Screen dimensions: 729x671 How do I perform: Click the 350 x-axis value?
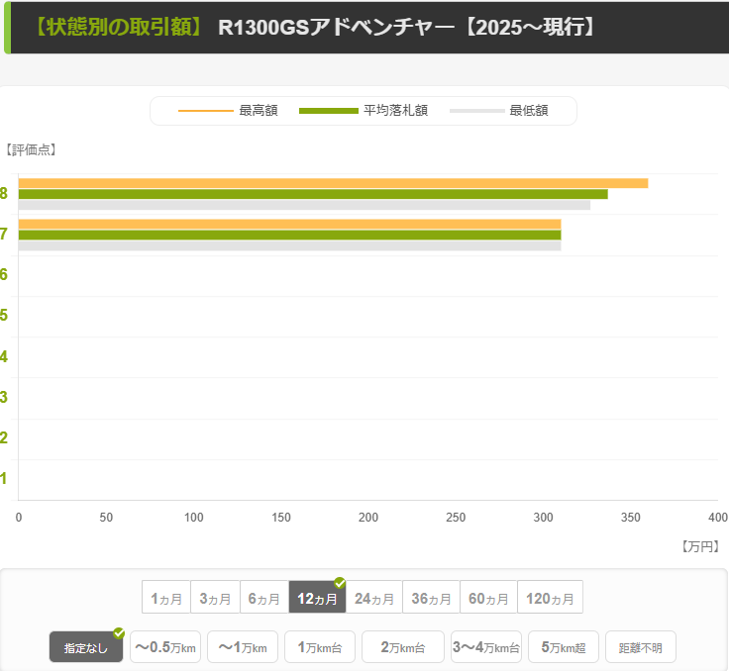[630, 518]
